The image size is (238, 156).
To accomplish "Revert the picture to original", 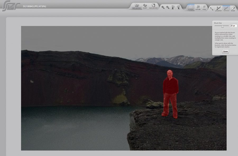I will [x=145, y=6].
